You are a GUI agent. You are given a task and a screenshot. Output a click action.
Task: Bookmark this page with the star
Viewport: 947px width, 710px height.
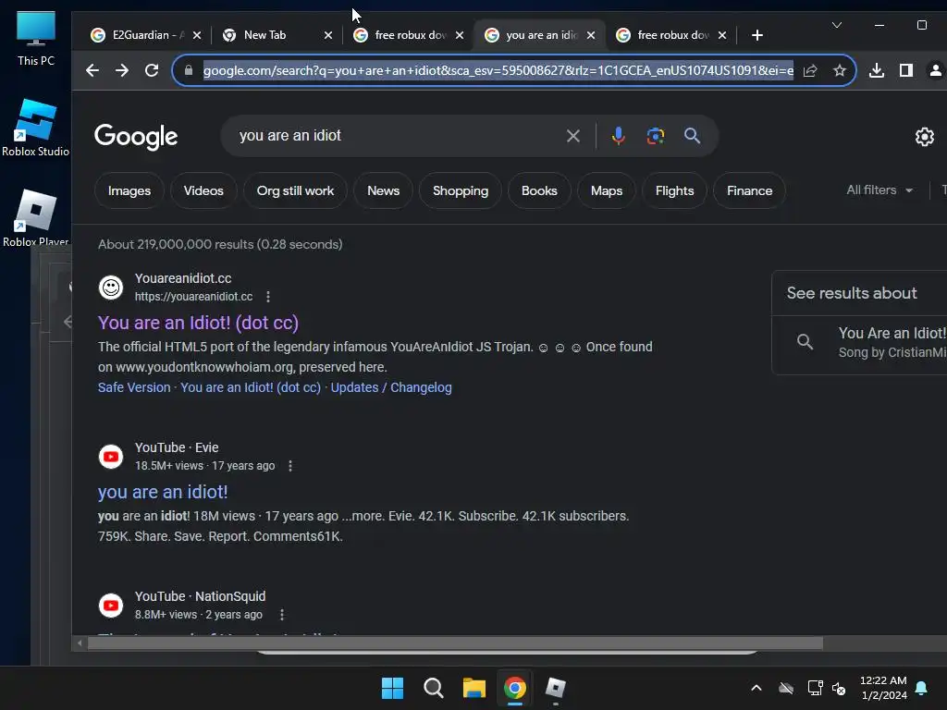click(840, 70)
